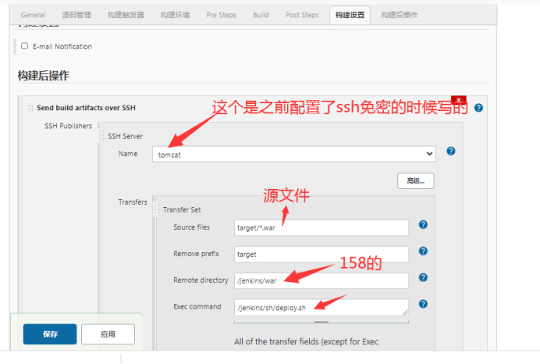Grab drag handle beside Send build artifacts over SSH

30,108
